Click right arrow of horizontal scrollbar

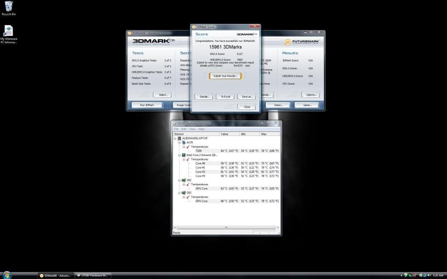tap(278, 228)
